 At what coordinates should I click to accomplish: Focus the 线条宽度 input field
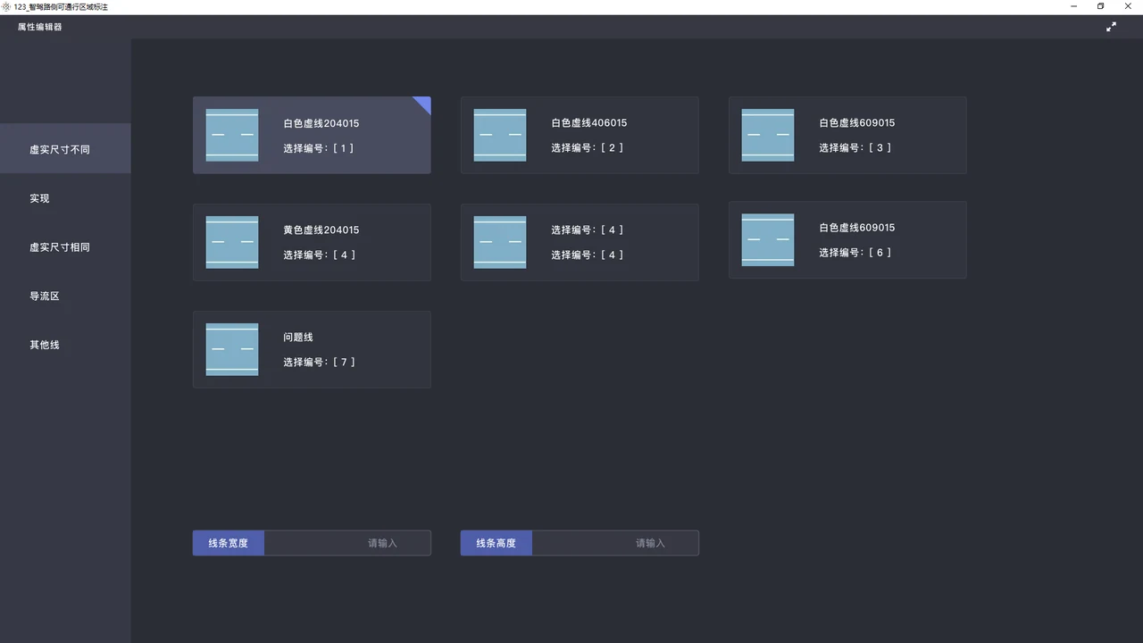click(x=347, y=543)
